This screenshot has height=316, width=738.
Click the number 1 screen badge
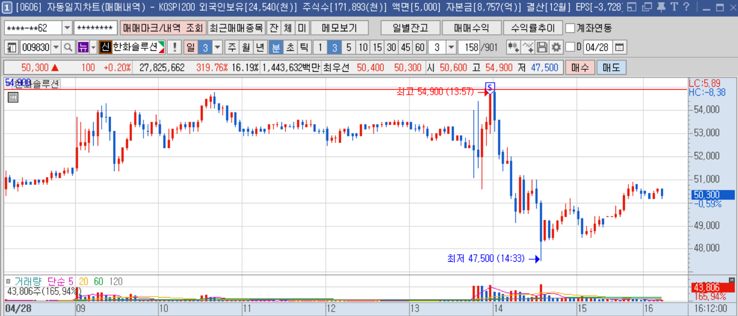[7, 7]
